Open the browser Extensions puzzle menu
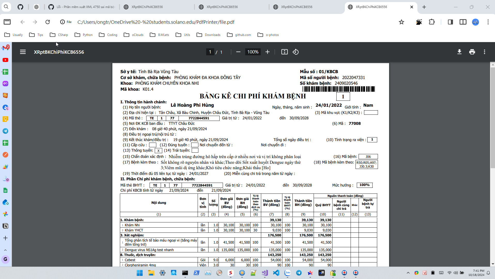Image resolution: width=495 pixels, height=279 pixels. pyautogui.click(x=432, y=22)
